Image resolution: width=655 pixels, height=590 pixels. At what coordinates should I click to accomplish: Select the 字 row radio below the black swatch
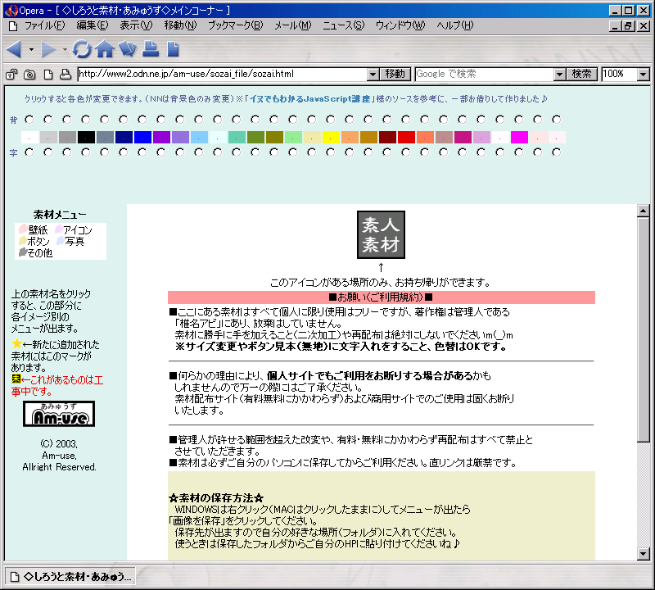[86, 152]
